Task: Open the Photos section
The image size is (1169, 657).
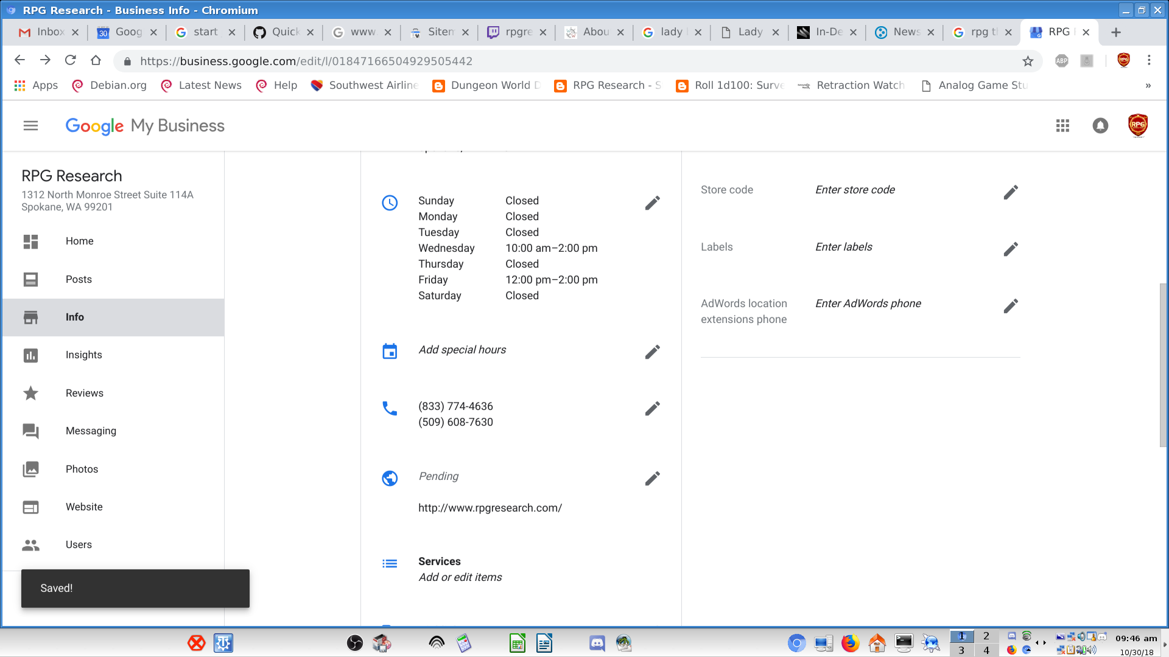Action: click(82, 469)
